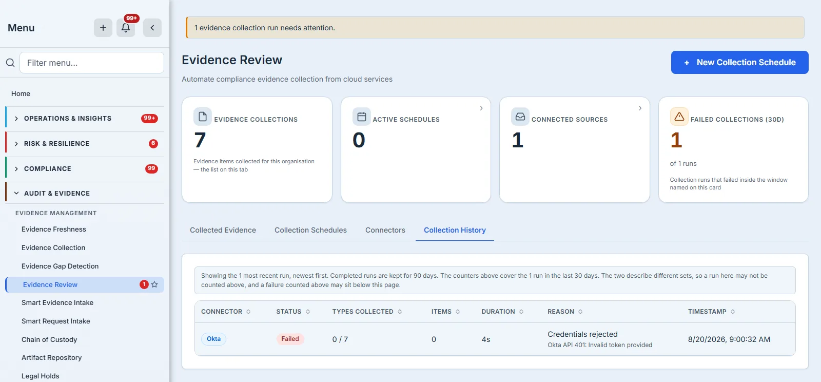Image resolution: width=821 pixels, height=382 pixels.
Task: Focus the Filter menu input field
Action: pyautogui.click(x=92, y=63)
